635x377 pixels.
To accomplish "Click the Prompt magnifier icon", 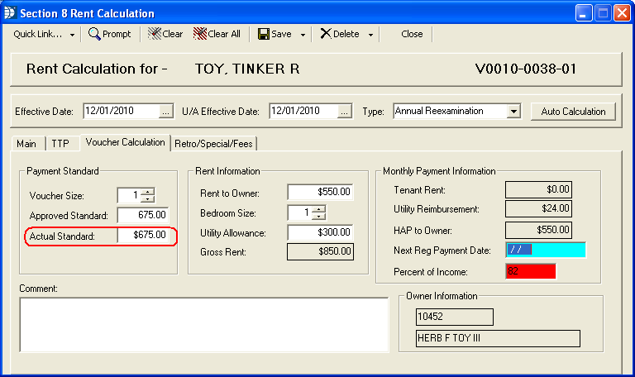I will (x=94, y=34).
